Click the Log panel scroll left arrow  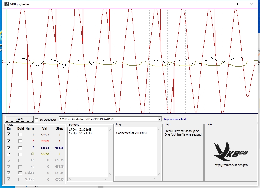[x=117, y=178]
